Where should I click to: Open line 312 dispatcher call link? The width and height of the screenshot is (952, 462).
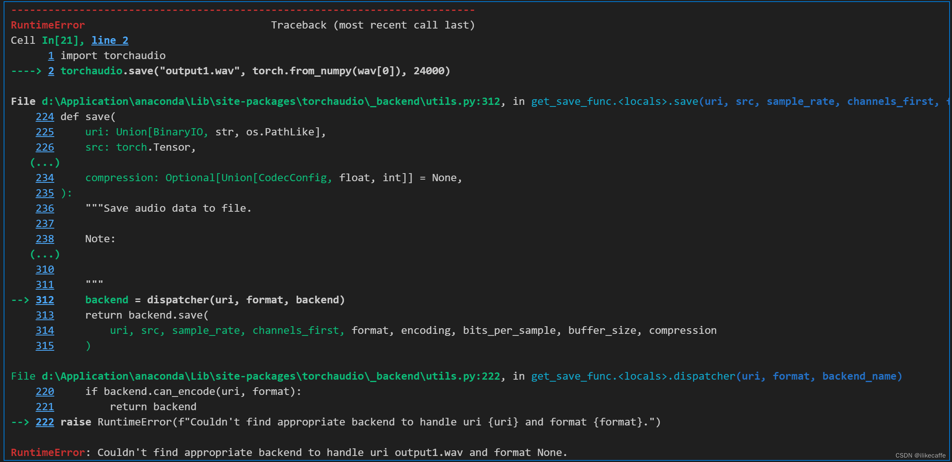(x=45, y=300)
